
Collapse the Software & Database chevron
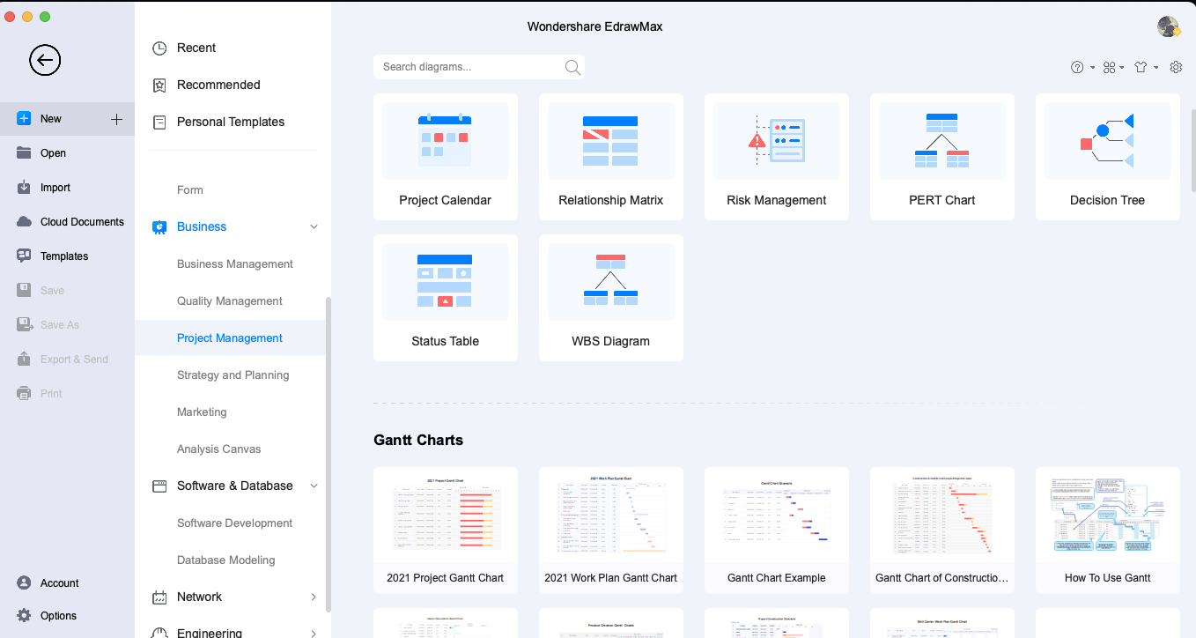314,486
